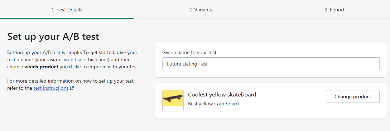This screenshot has height=131, width=390.
Task: Open the external link icon beside test instructions
Action: pyautogui.click(x=72, y=88)
